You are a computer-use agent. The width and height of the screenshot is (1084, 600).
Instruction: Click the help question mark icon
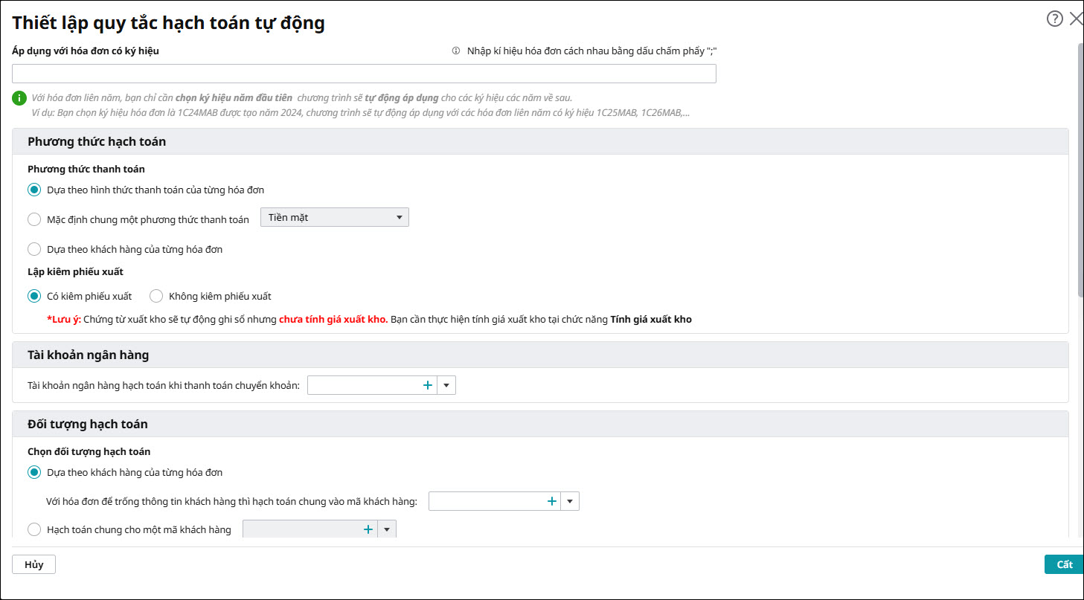1054,19
